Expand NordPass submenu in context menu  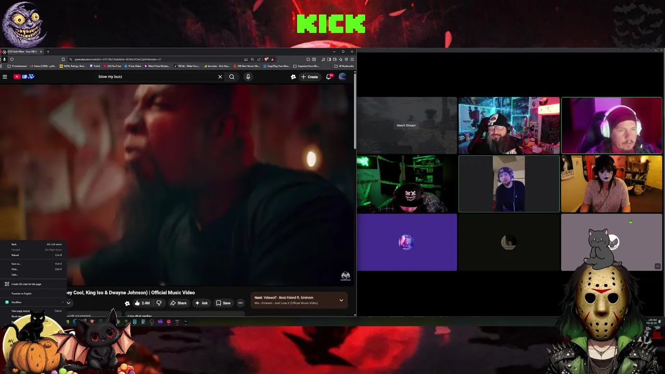coord(34,302)
